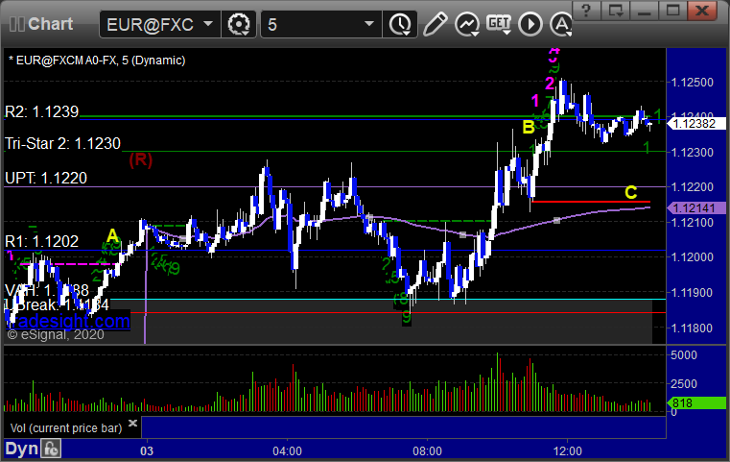The image size is (730, 462).
Task: Minimize the chart window
Action: point(645,11)
